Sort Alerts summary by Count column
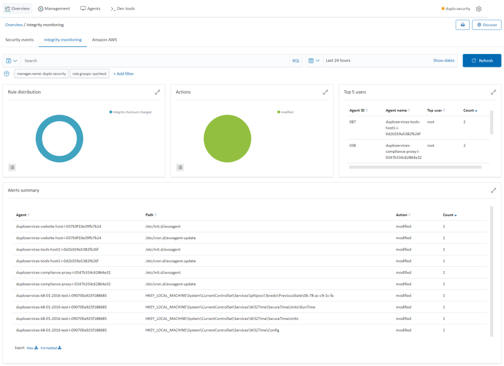This screenshot has width=504, height=366. pyautogui.click(x=449, y=215)
